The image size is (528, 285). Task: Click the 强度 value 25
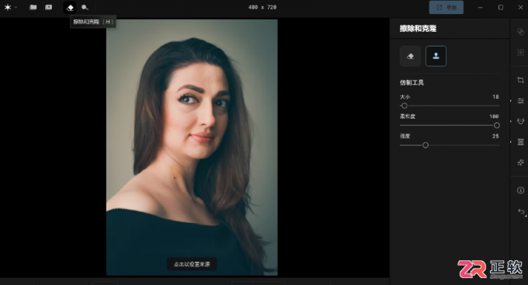click(495, 136)
